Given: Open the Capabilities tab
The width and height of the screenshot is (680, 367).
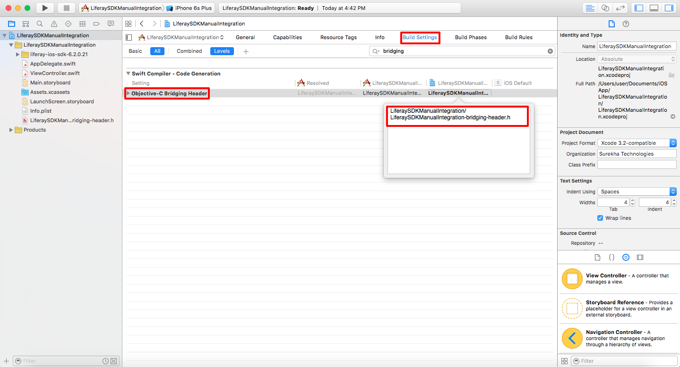Looking at the screenshot, I should point(287,37).
